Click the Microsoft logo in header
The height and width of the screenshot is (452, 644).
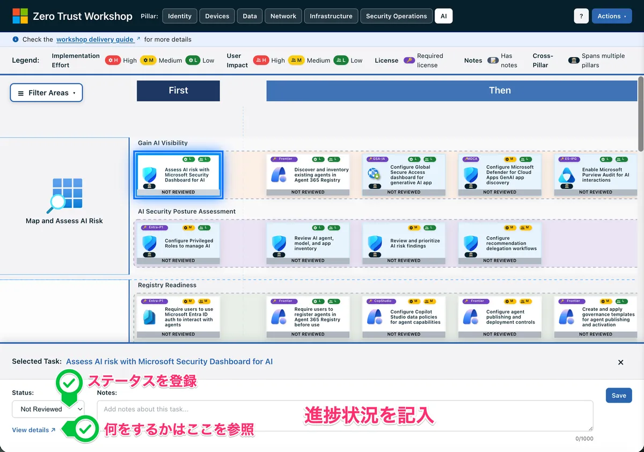point(20,16)
